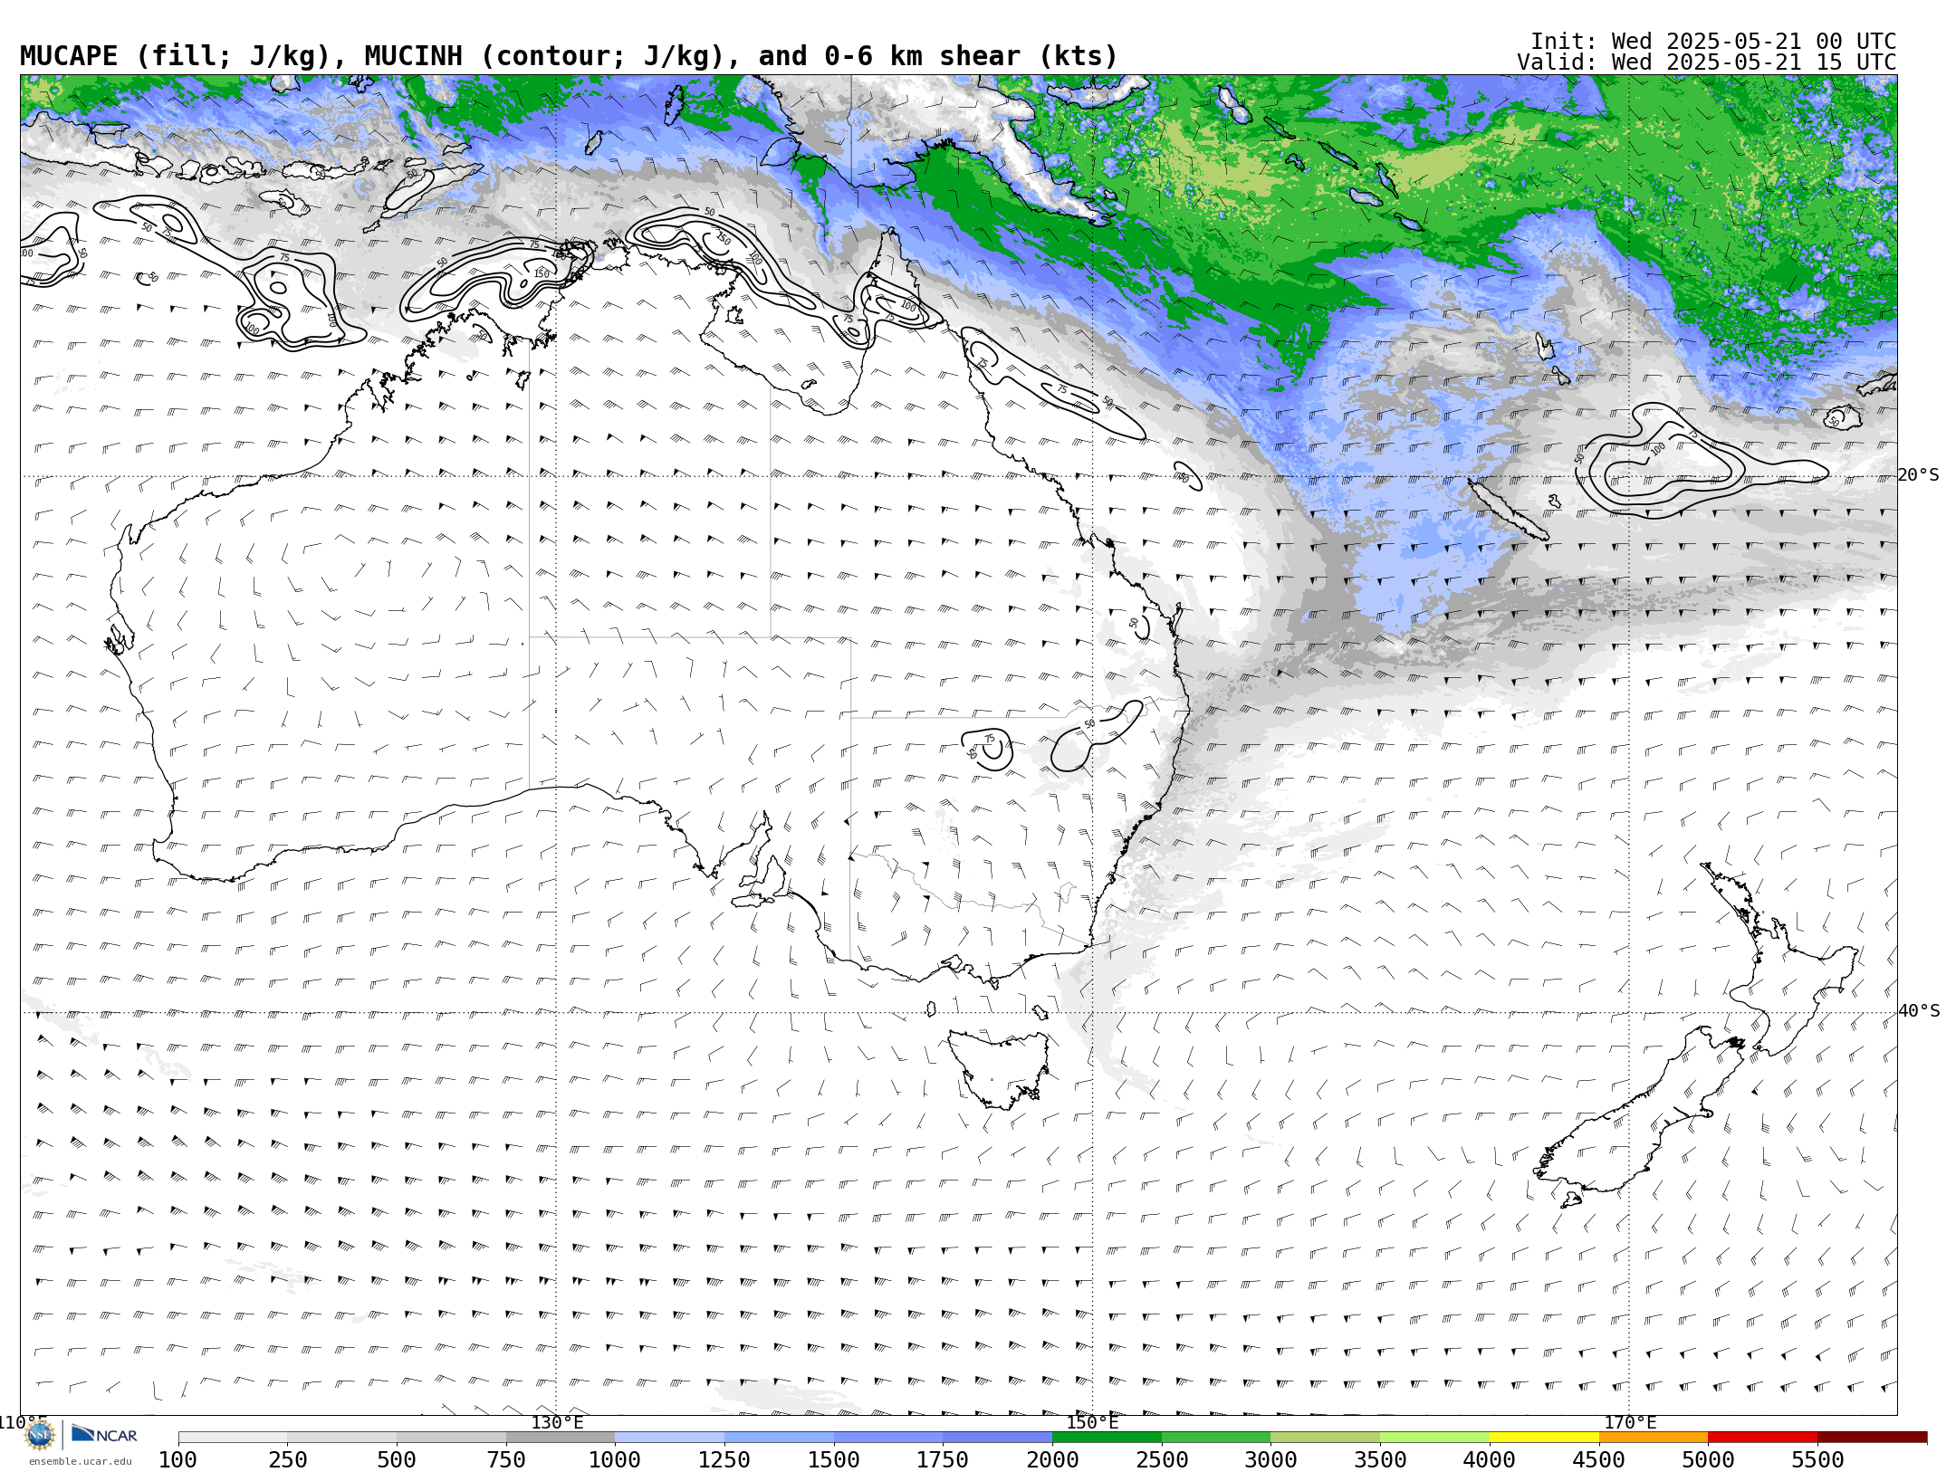Select the MUCAPE map title text
1956x1472 pixels.
tap(569, 56)
